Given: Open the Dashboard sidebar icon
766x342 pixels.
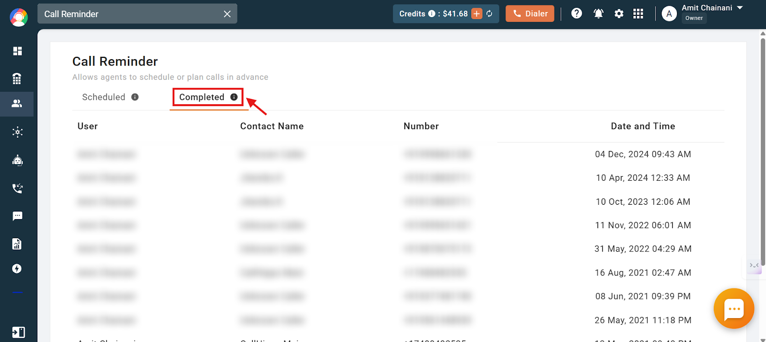Looking at the screenshot, I should point(17,51).
